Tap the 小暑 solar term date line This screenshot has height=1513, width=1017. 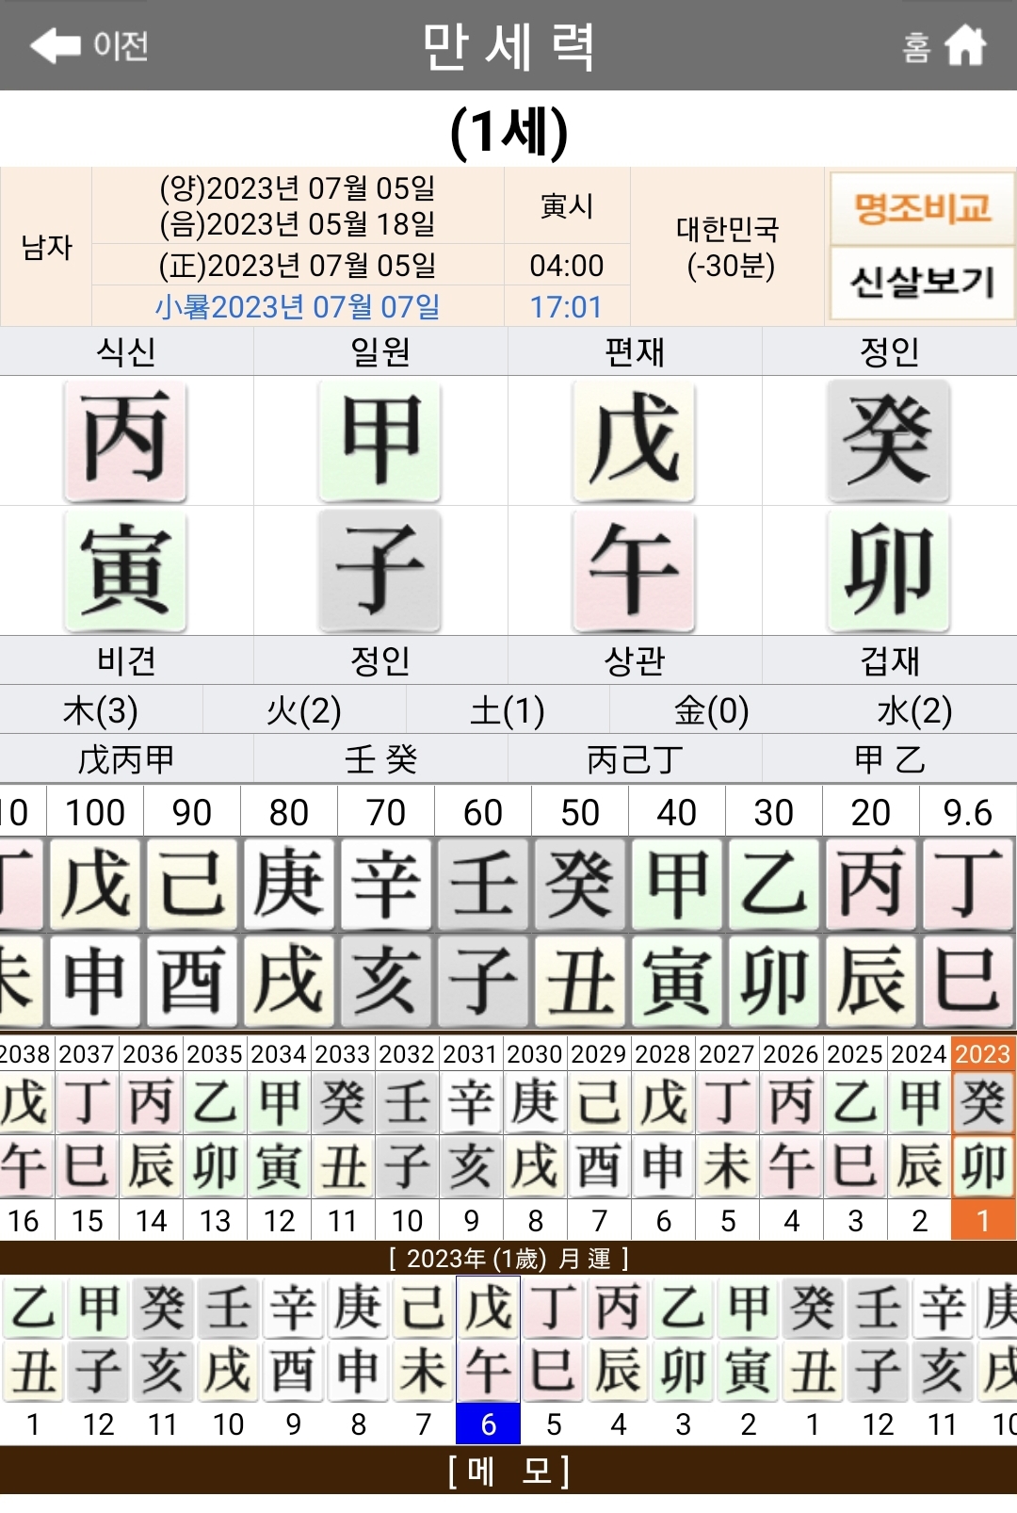pos(298,307)
